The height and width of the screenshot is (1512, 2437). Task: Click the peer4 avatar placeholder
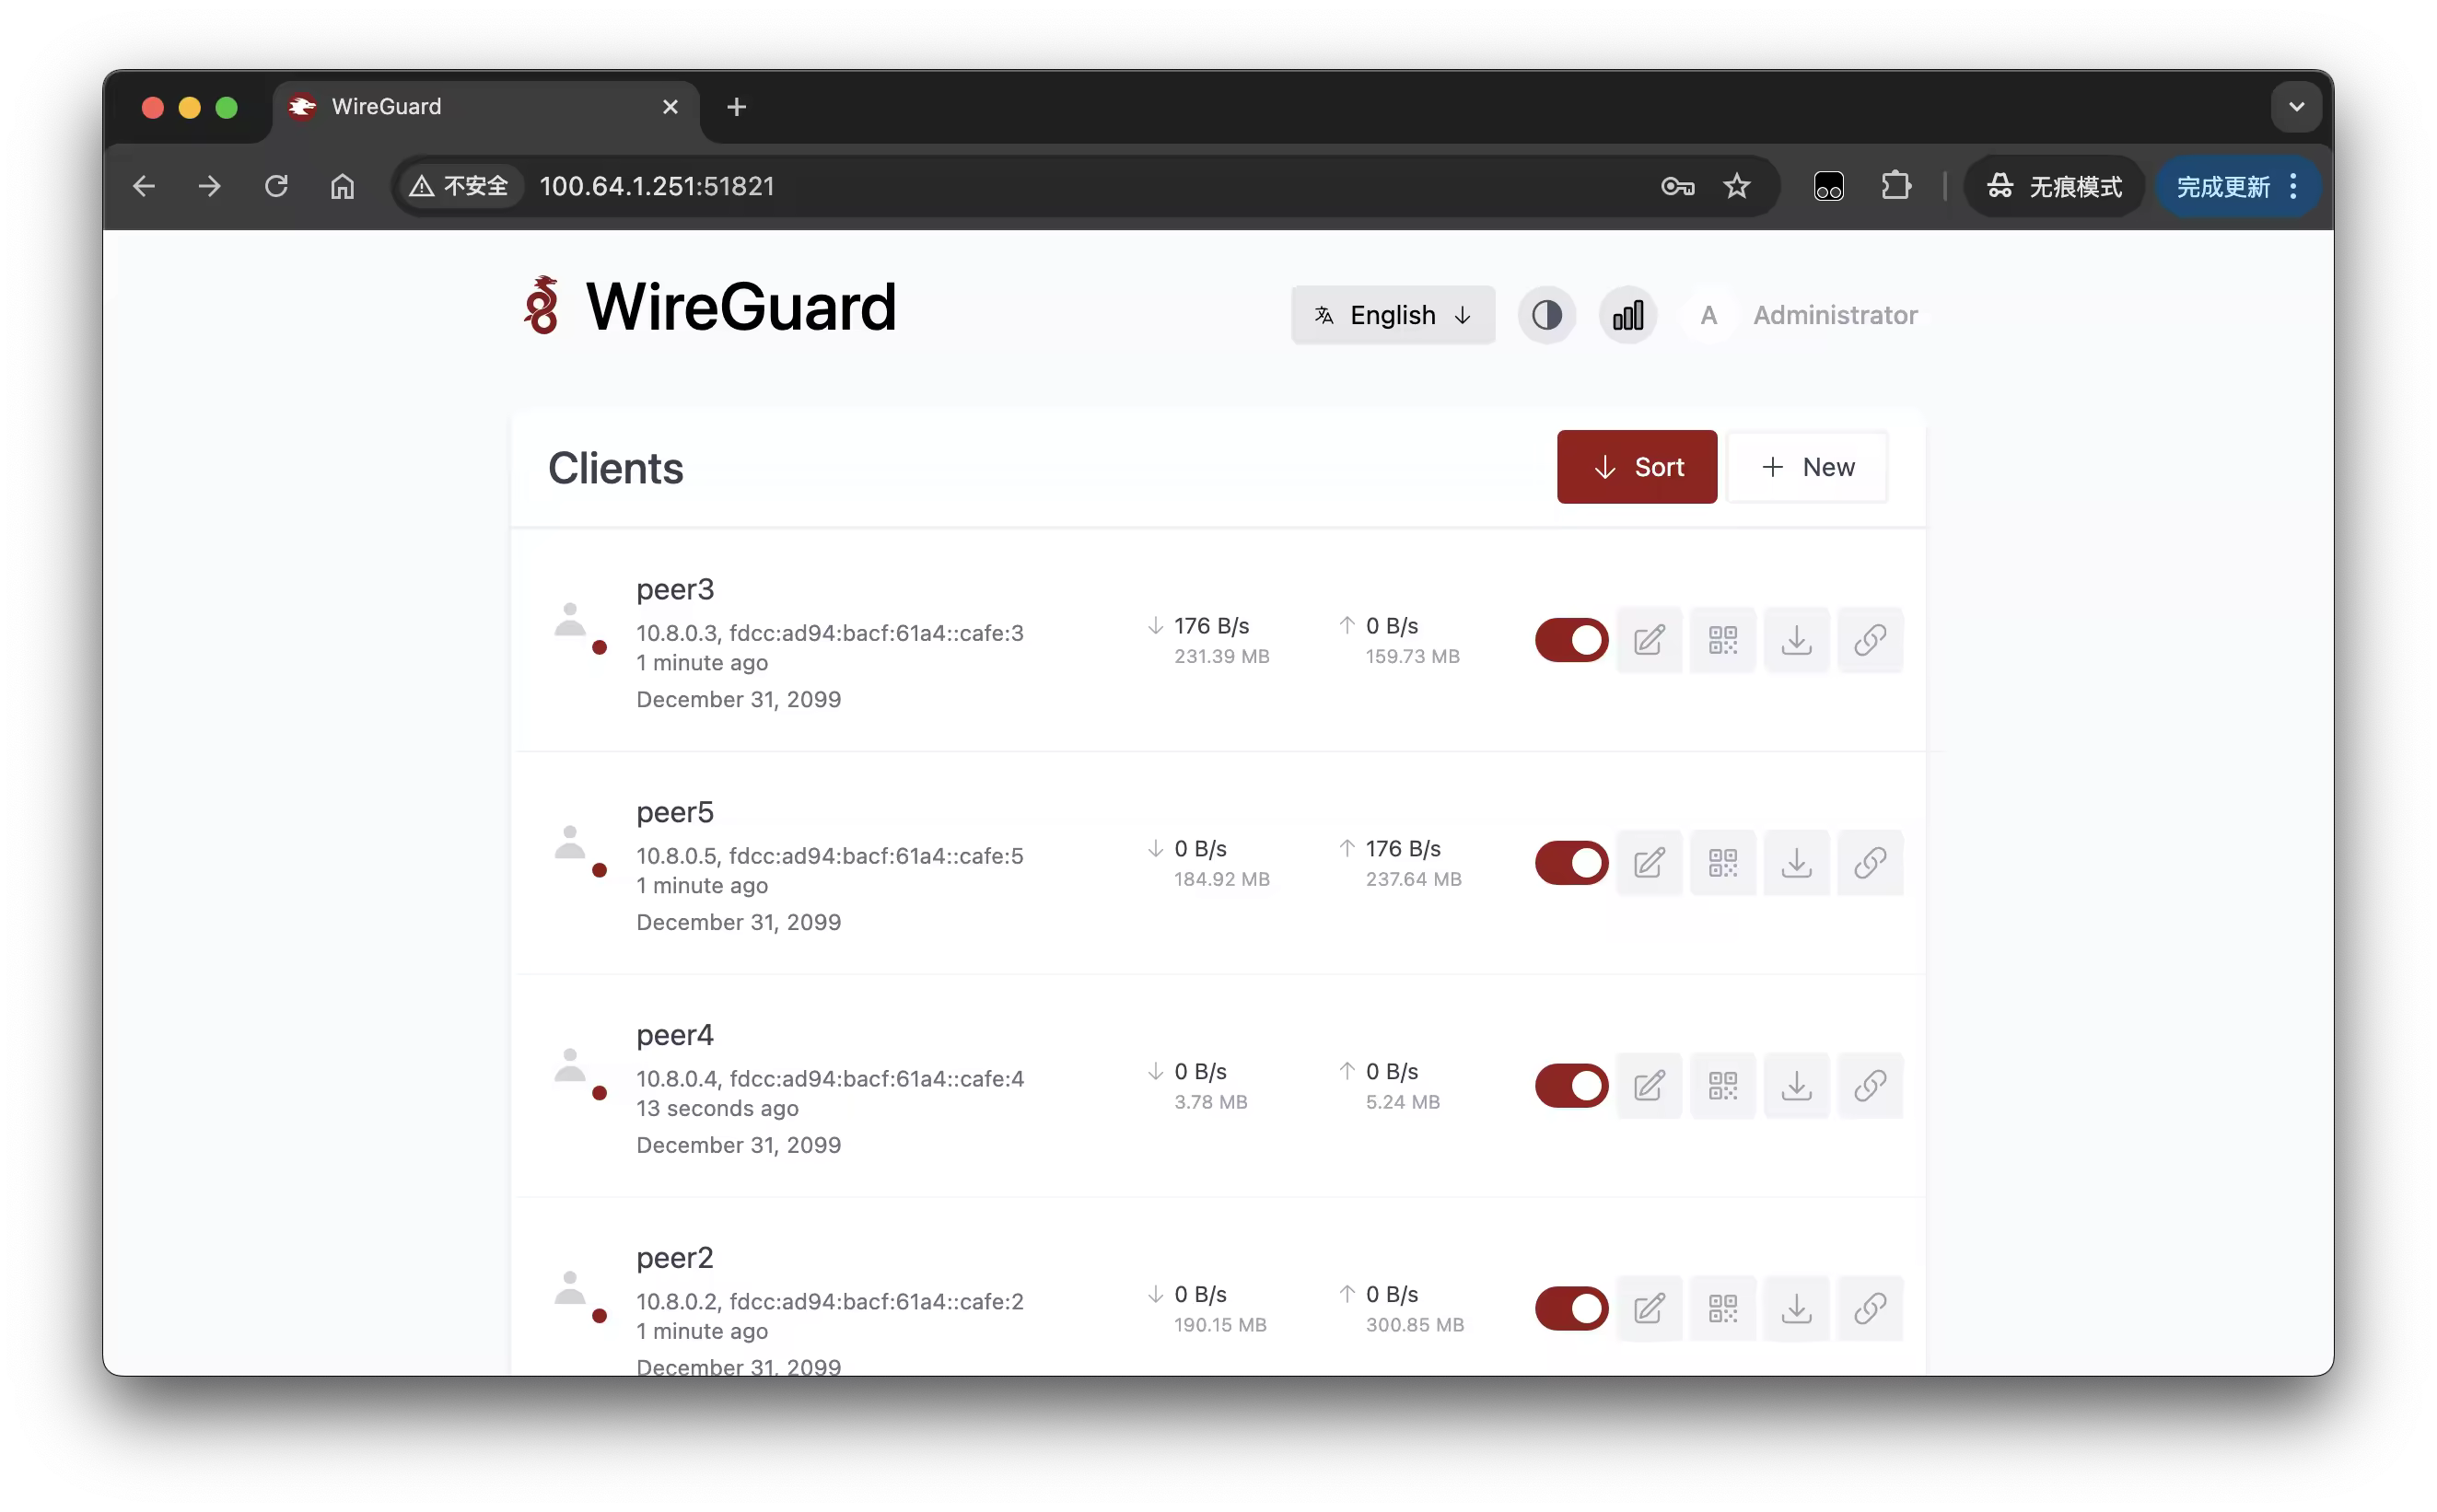(x=570, y=1067)
